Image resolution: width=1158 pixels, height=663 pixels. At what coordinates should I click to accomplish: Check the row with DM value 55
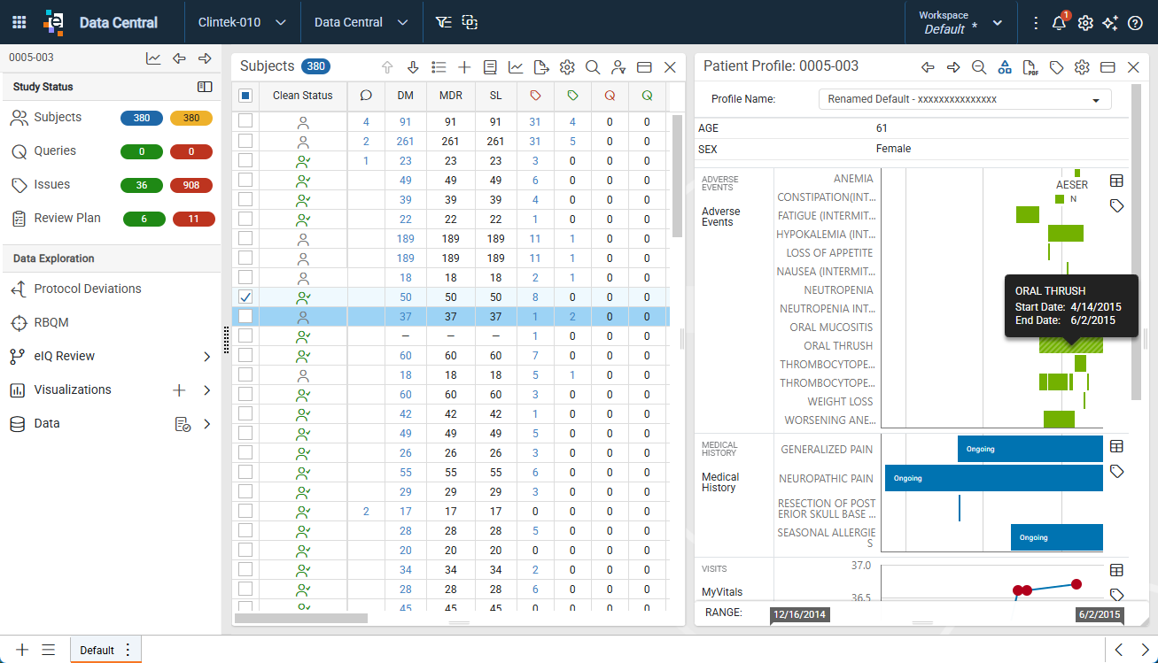(x=245, y=472)
